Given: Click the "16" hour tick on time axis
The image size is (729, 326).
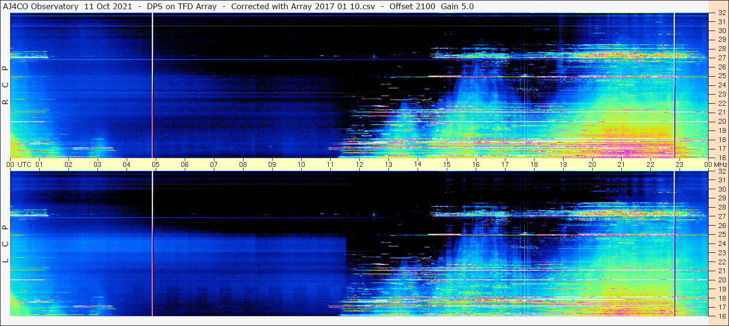Looking at the screenshot, I should (476, 164).
